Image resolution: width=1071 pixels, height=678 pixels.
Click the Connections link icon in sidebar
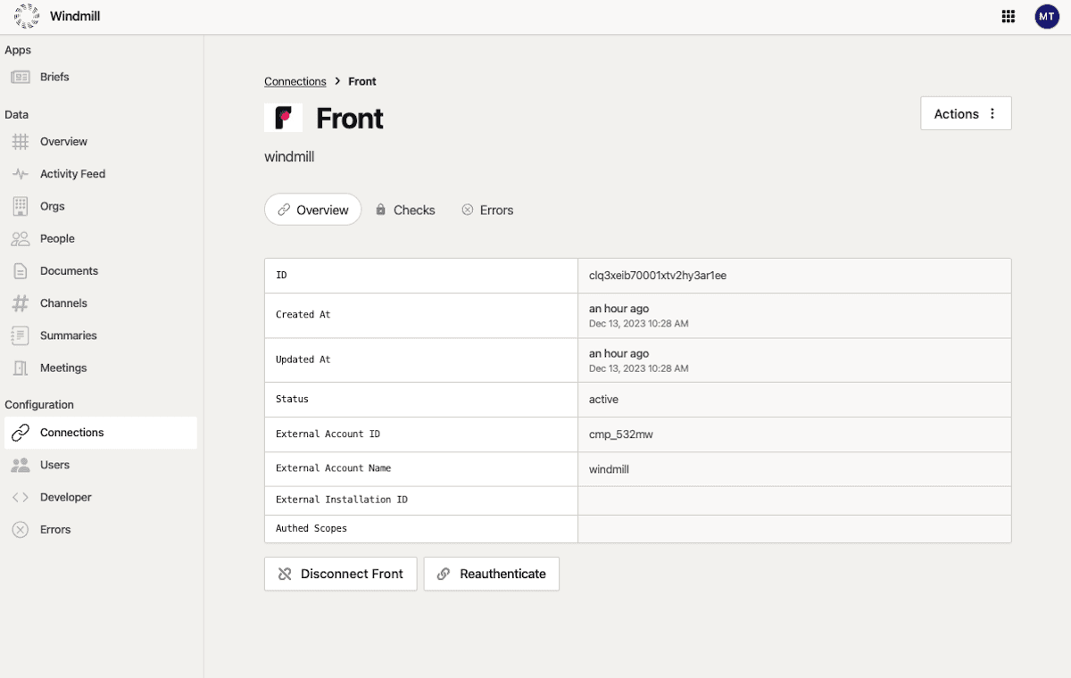(21, 433)
